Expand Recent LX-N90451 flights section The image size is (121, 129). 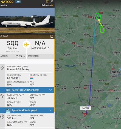click(27, 90)
